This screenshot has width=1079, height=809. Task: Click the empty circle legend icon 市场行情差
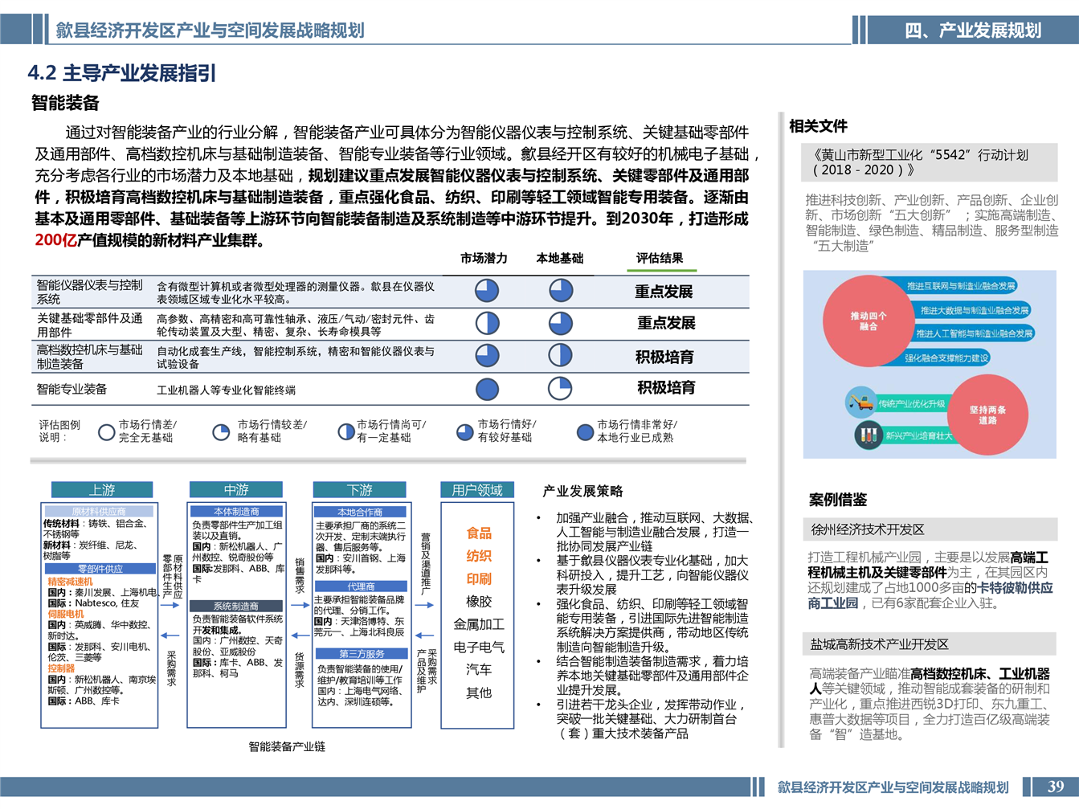[x=106, y=431]
